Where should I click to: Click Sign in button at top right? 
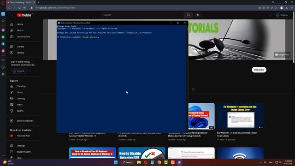click(282, 15)
